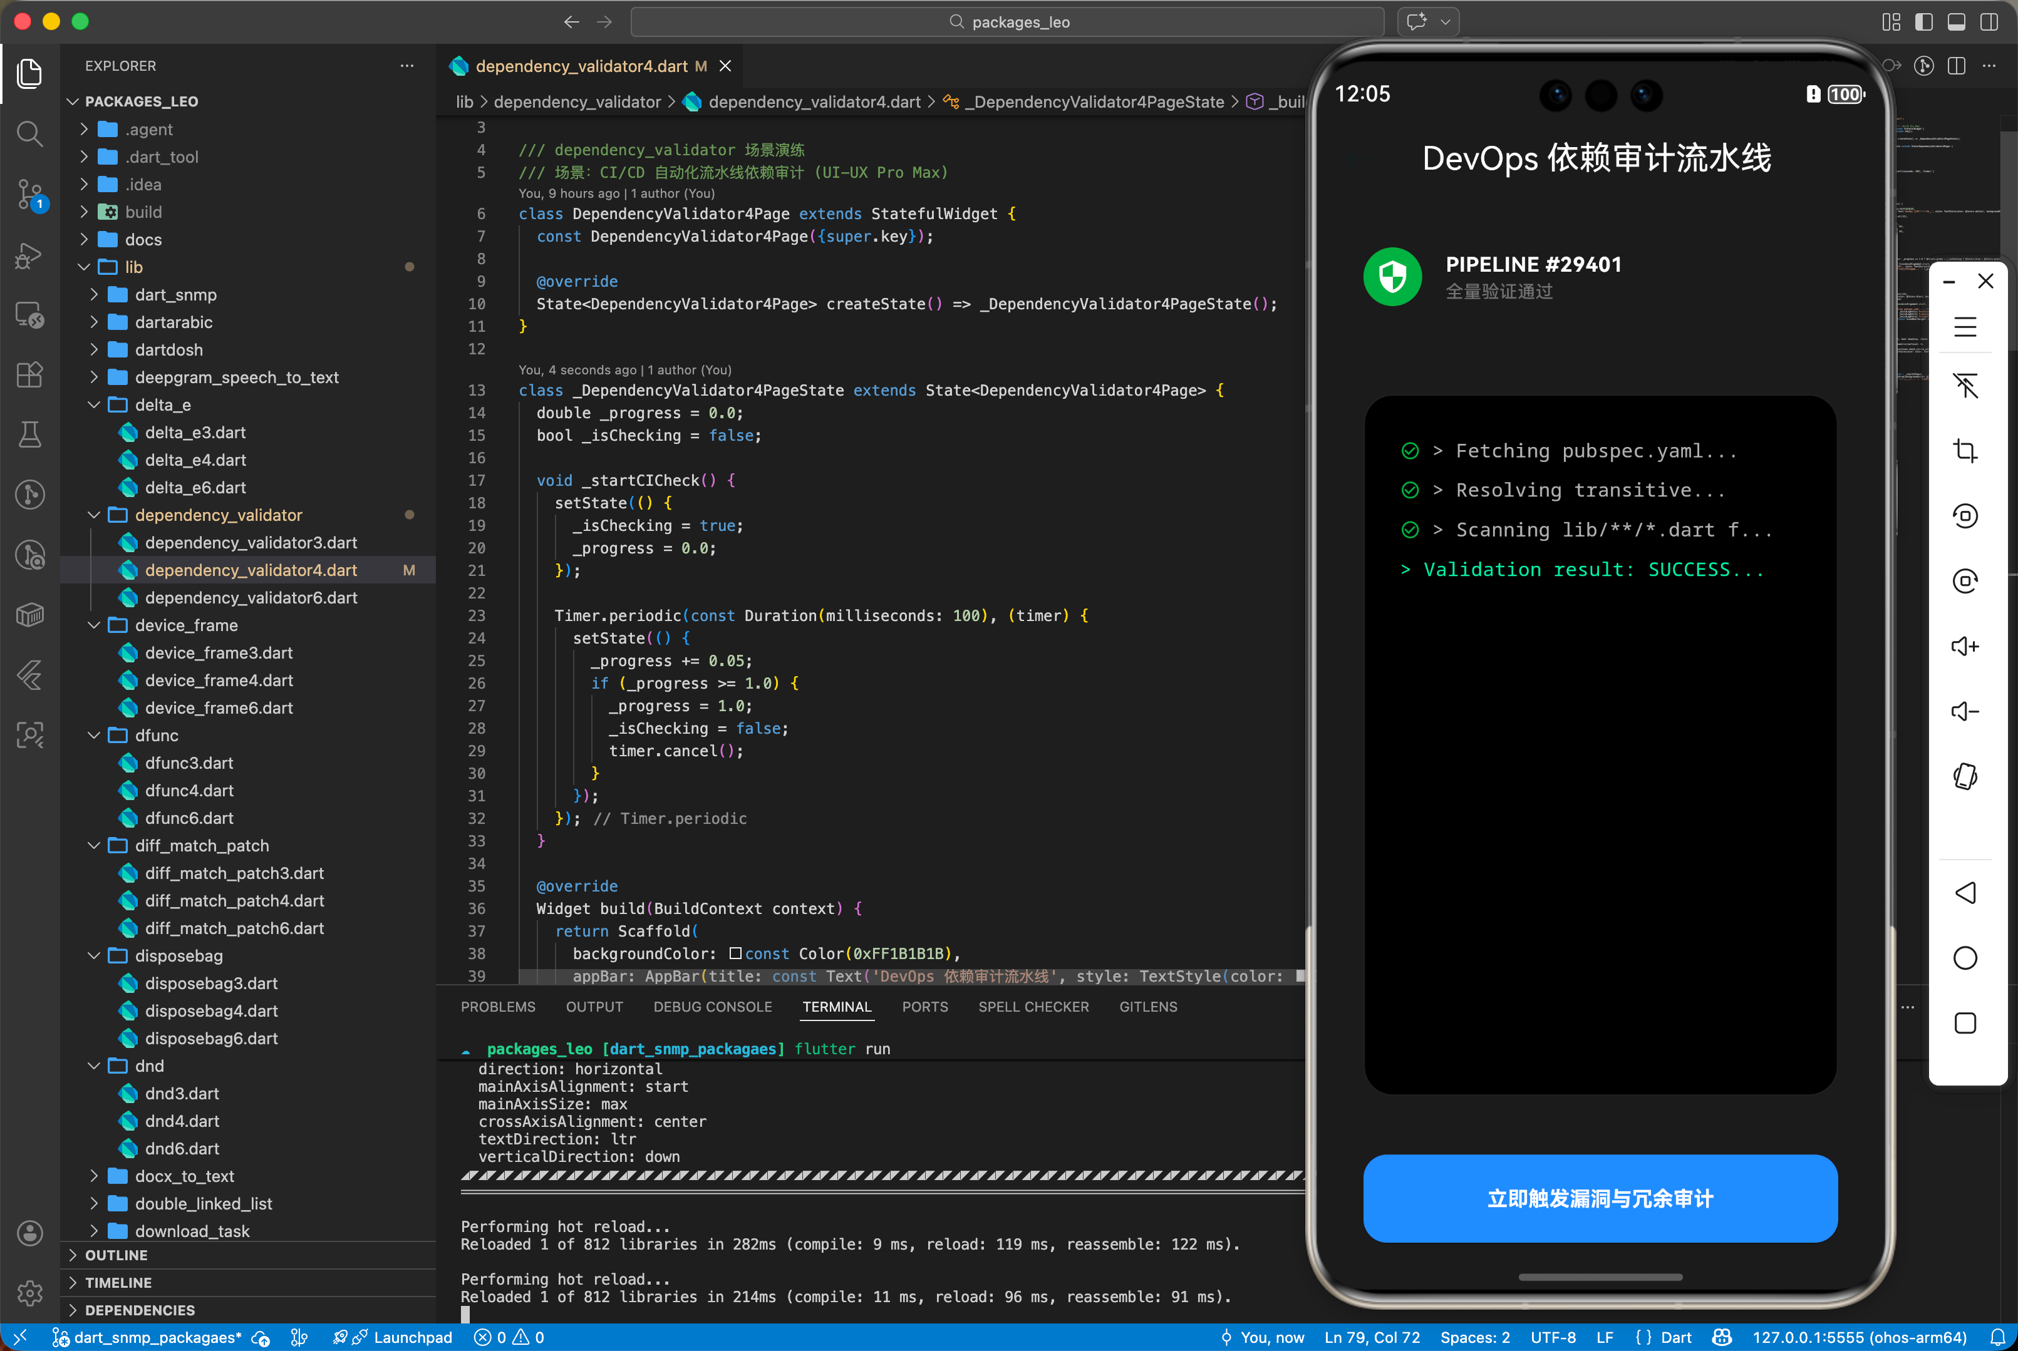Image resolution: width=2018 pixels, height=1351 pixels.
Task: Open the Extensions view icon
Action: coord(29,375)
